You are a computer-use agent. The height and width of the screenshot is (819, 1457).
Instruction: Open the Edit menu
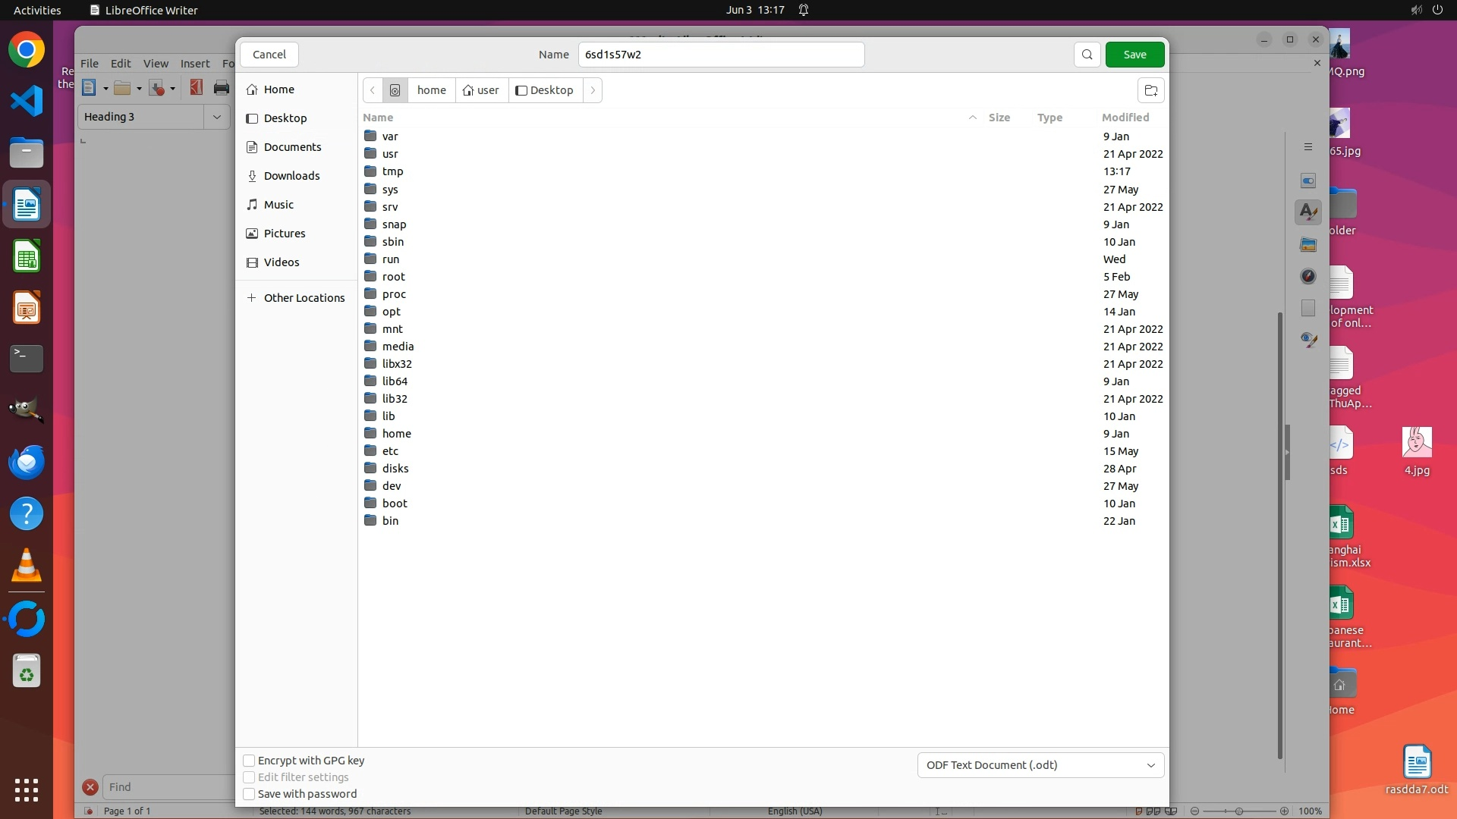click(x=121, y=64)
